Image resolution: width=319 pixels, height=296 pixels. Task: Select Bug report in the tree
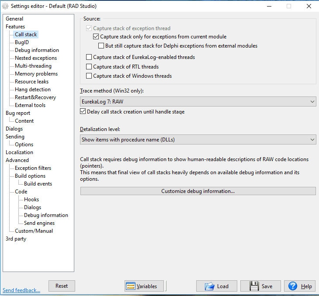tap(18, 113)
